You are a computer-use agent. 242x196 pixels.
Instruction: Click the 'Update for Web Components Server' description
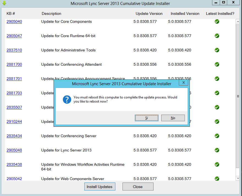tap(73, 179)
